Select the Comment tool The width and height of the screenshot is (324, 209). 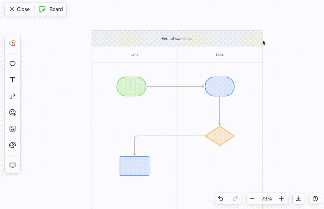[12, 165]
